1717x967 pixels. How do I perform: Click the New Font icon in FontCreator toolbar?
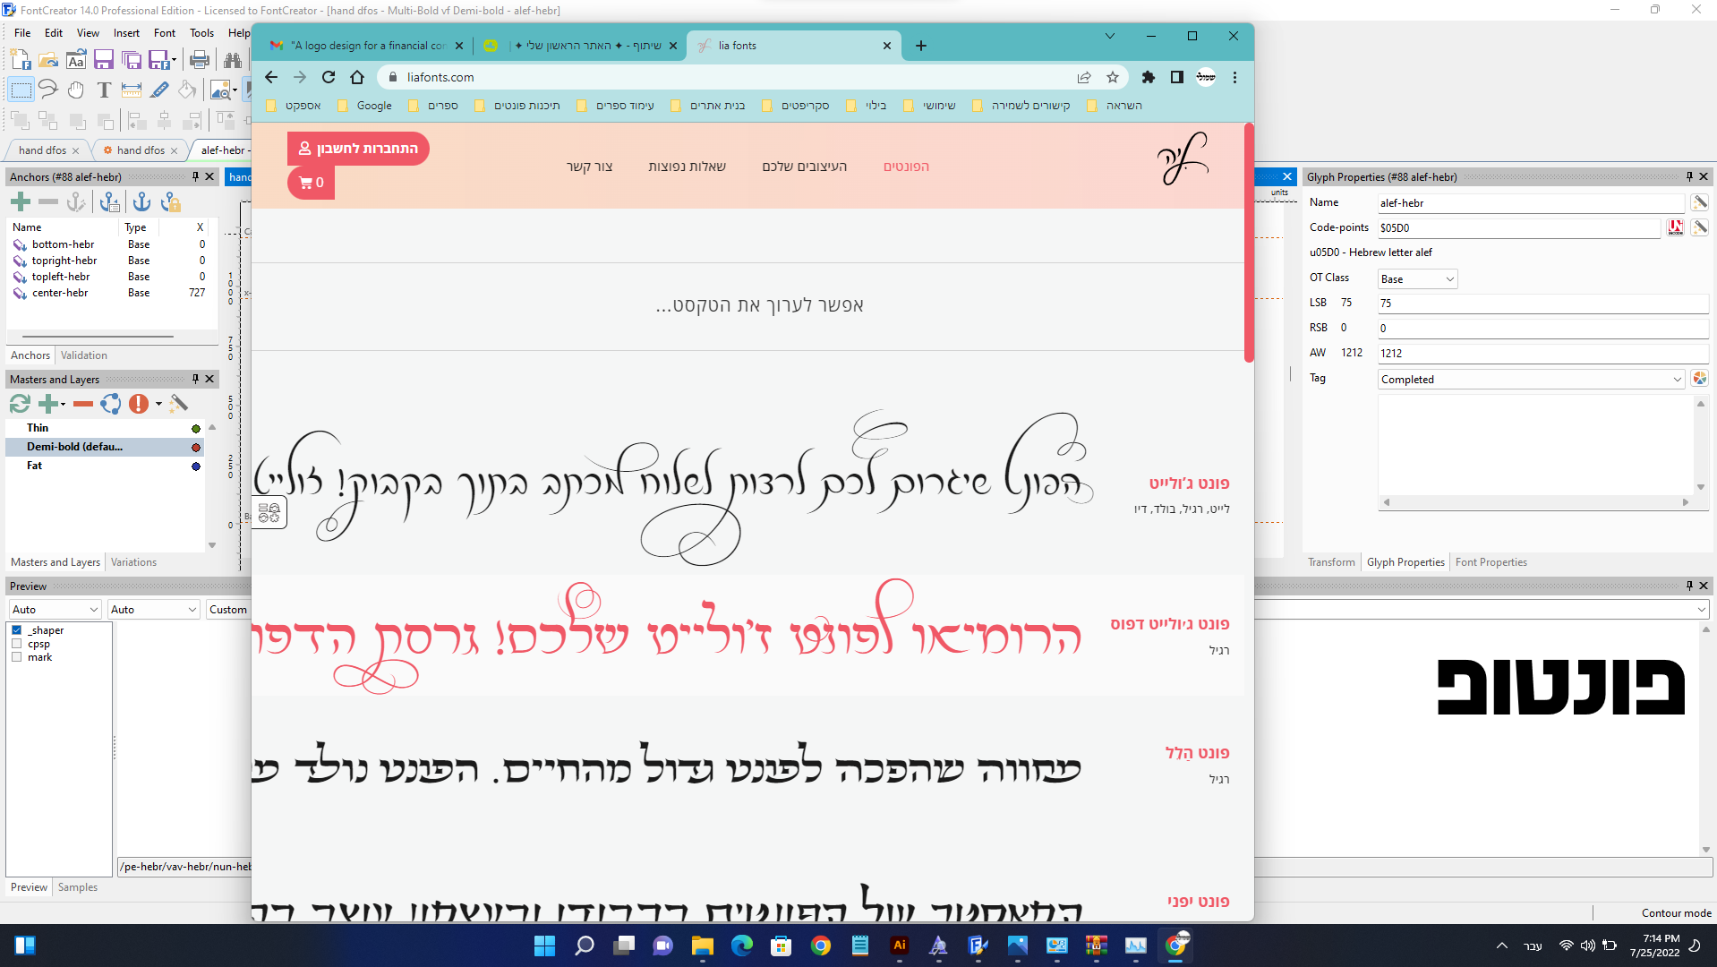click(20, 60)
